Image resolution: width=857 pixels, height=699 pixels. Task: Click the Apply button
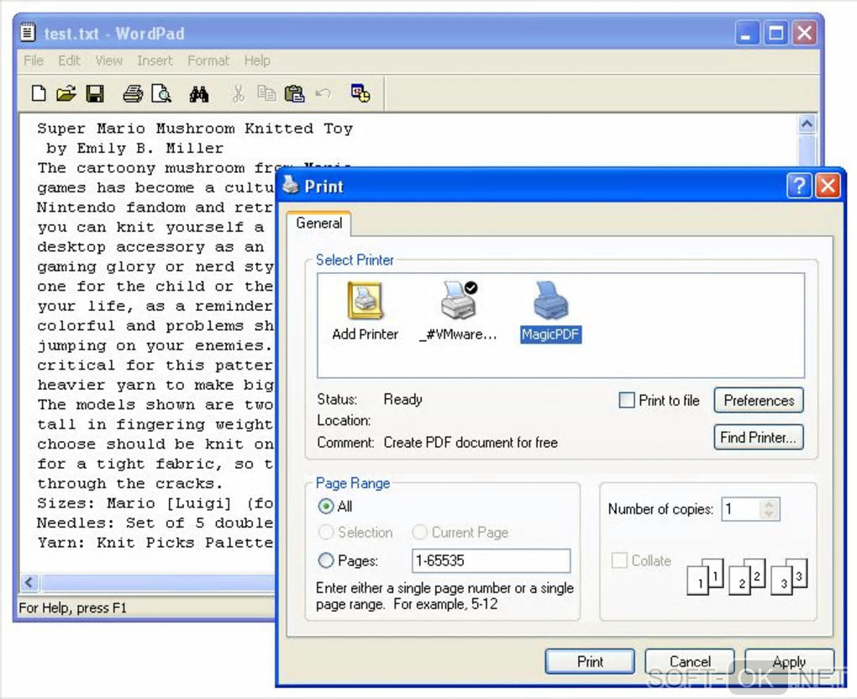[x=789, y=661]
